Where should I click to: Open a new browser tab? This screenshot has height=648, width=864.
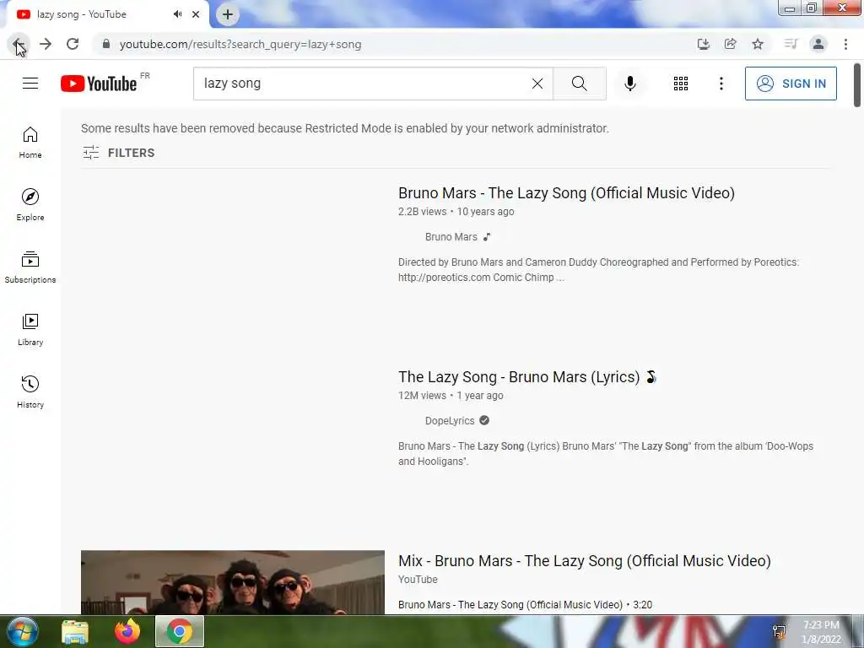[228, 14]
